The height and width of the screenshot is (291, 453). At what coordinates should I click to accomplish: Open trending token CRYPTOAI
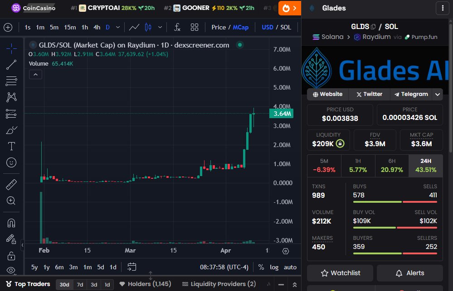point(112,8)
